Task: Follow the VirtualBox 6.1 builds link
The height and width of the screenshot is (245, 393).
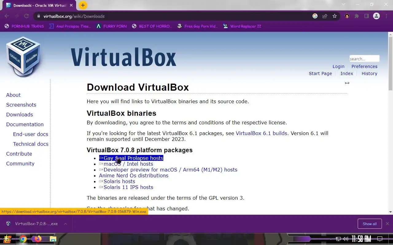Action: [x=262, y=133]
